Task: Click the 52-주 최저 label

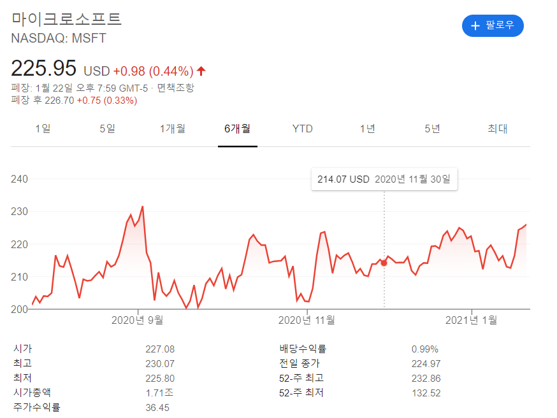Action: (x=301, y=393)
